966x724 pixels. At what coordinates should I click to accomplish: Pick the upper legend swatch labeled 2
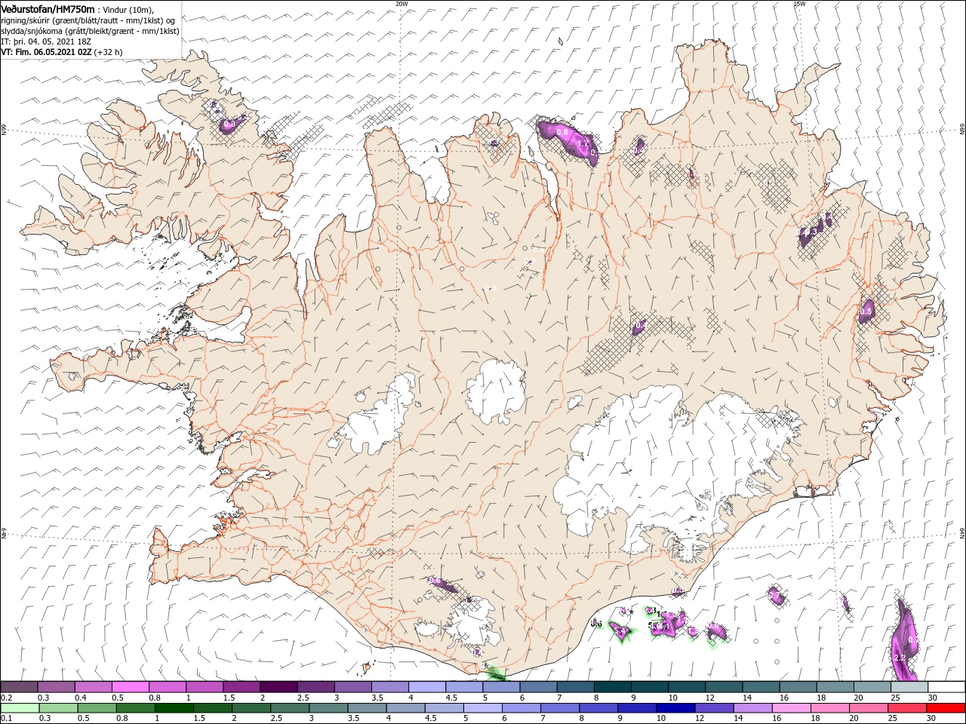click(278, 687)
